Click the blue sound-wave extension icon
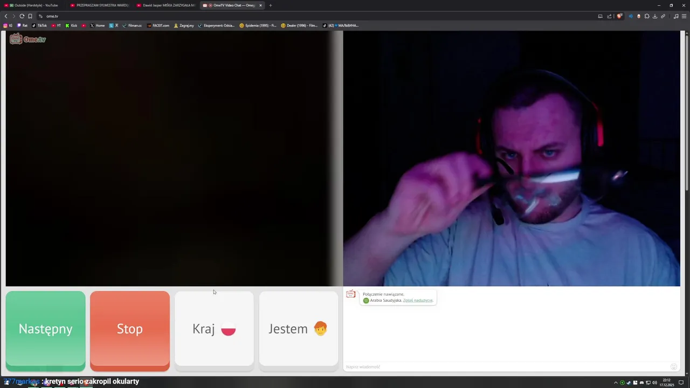This screenshot has width=690, height=388. tap(631, 16)
